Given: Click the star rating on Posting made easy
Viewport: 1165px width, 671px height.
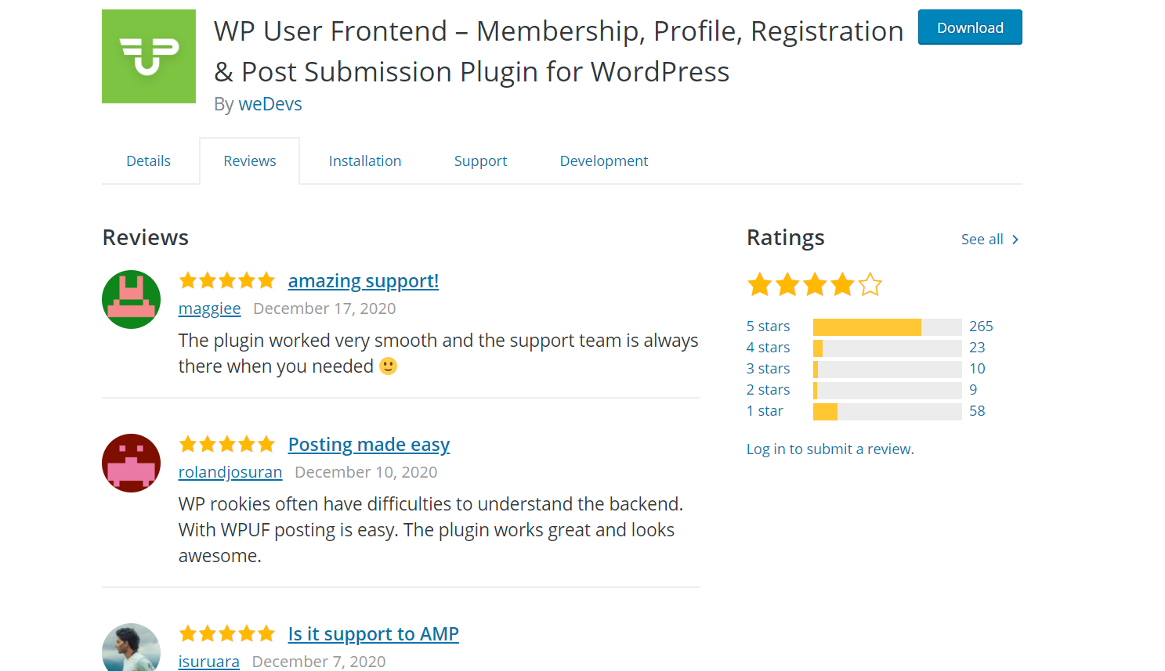Looking at the screenshot, I should point(227,443).
